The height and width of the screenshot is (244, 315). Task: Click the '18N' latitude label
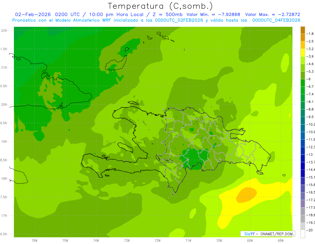[4, 178]
